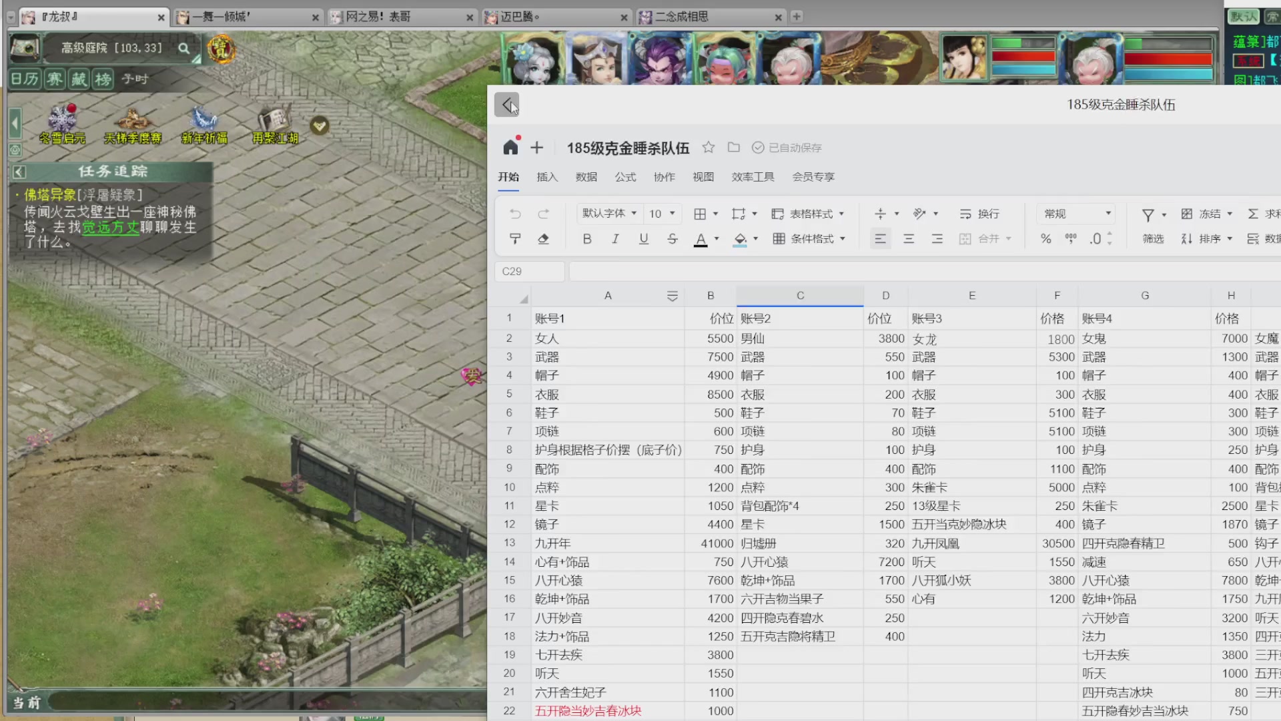Viewport: 1281px width, 721px height.
Task: Click the fill color bucket swatch
Action: pos(740,239)
